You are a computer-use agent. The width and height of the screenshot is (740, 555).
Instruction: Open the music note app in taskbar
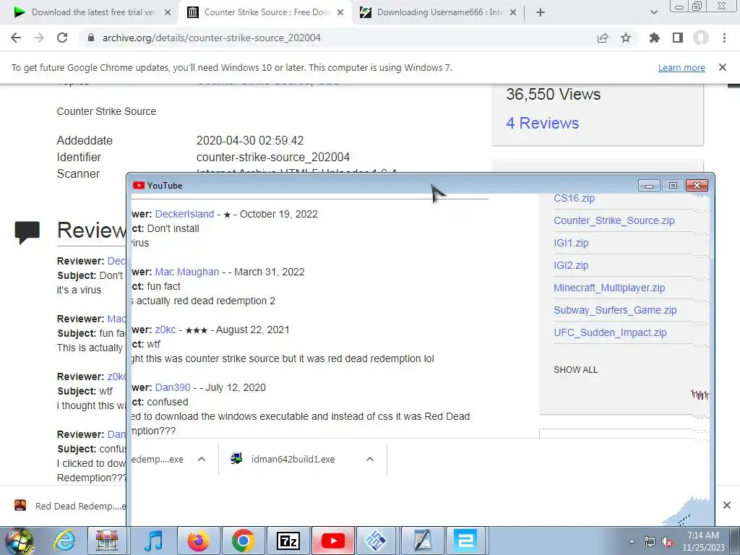[153, 541]
